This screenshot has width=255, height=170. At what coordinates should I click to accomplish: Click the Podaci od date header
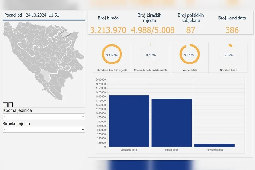(x=32, y=15)
